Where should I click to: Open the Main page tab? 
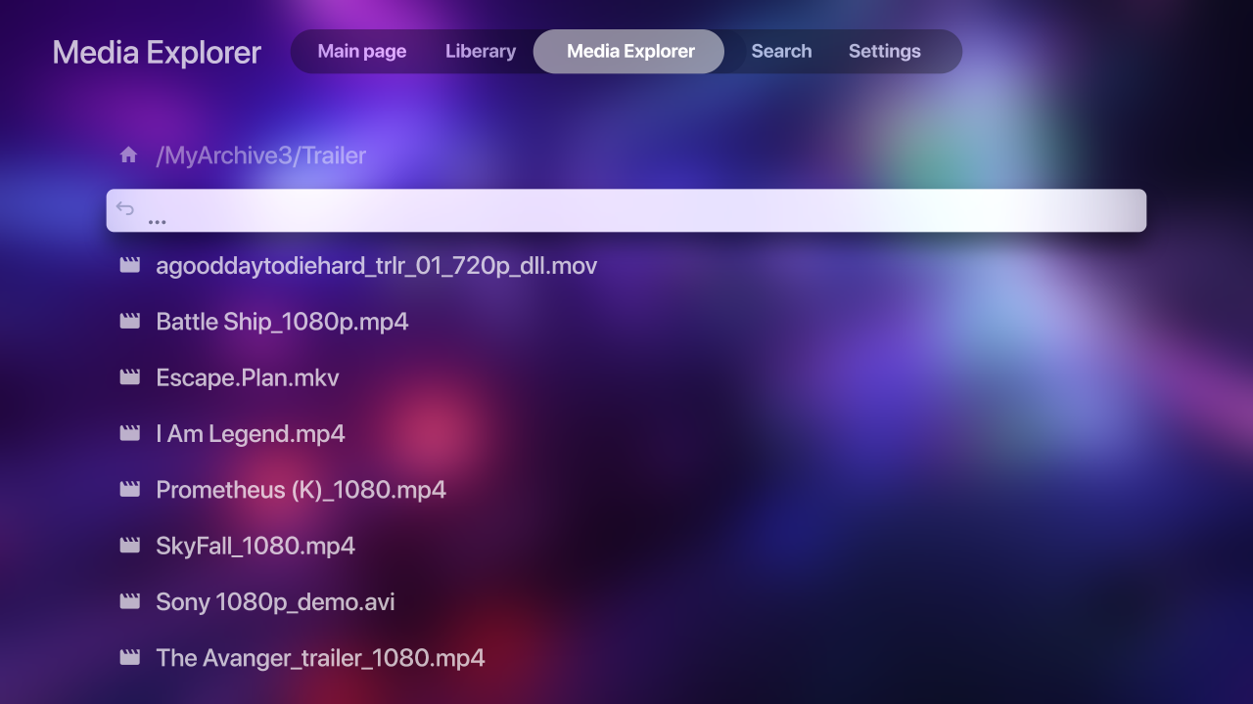pyautogui.click(x=361, y=52)
